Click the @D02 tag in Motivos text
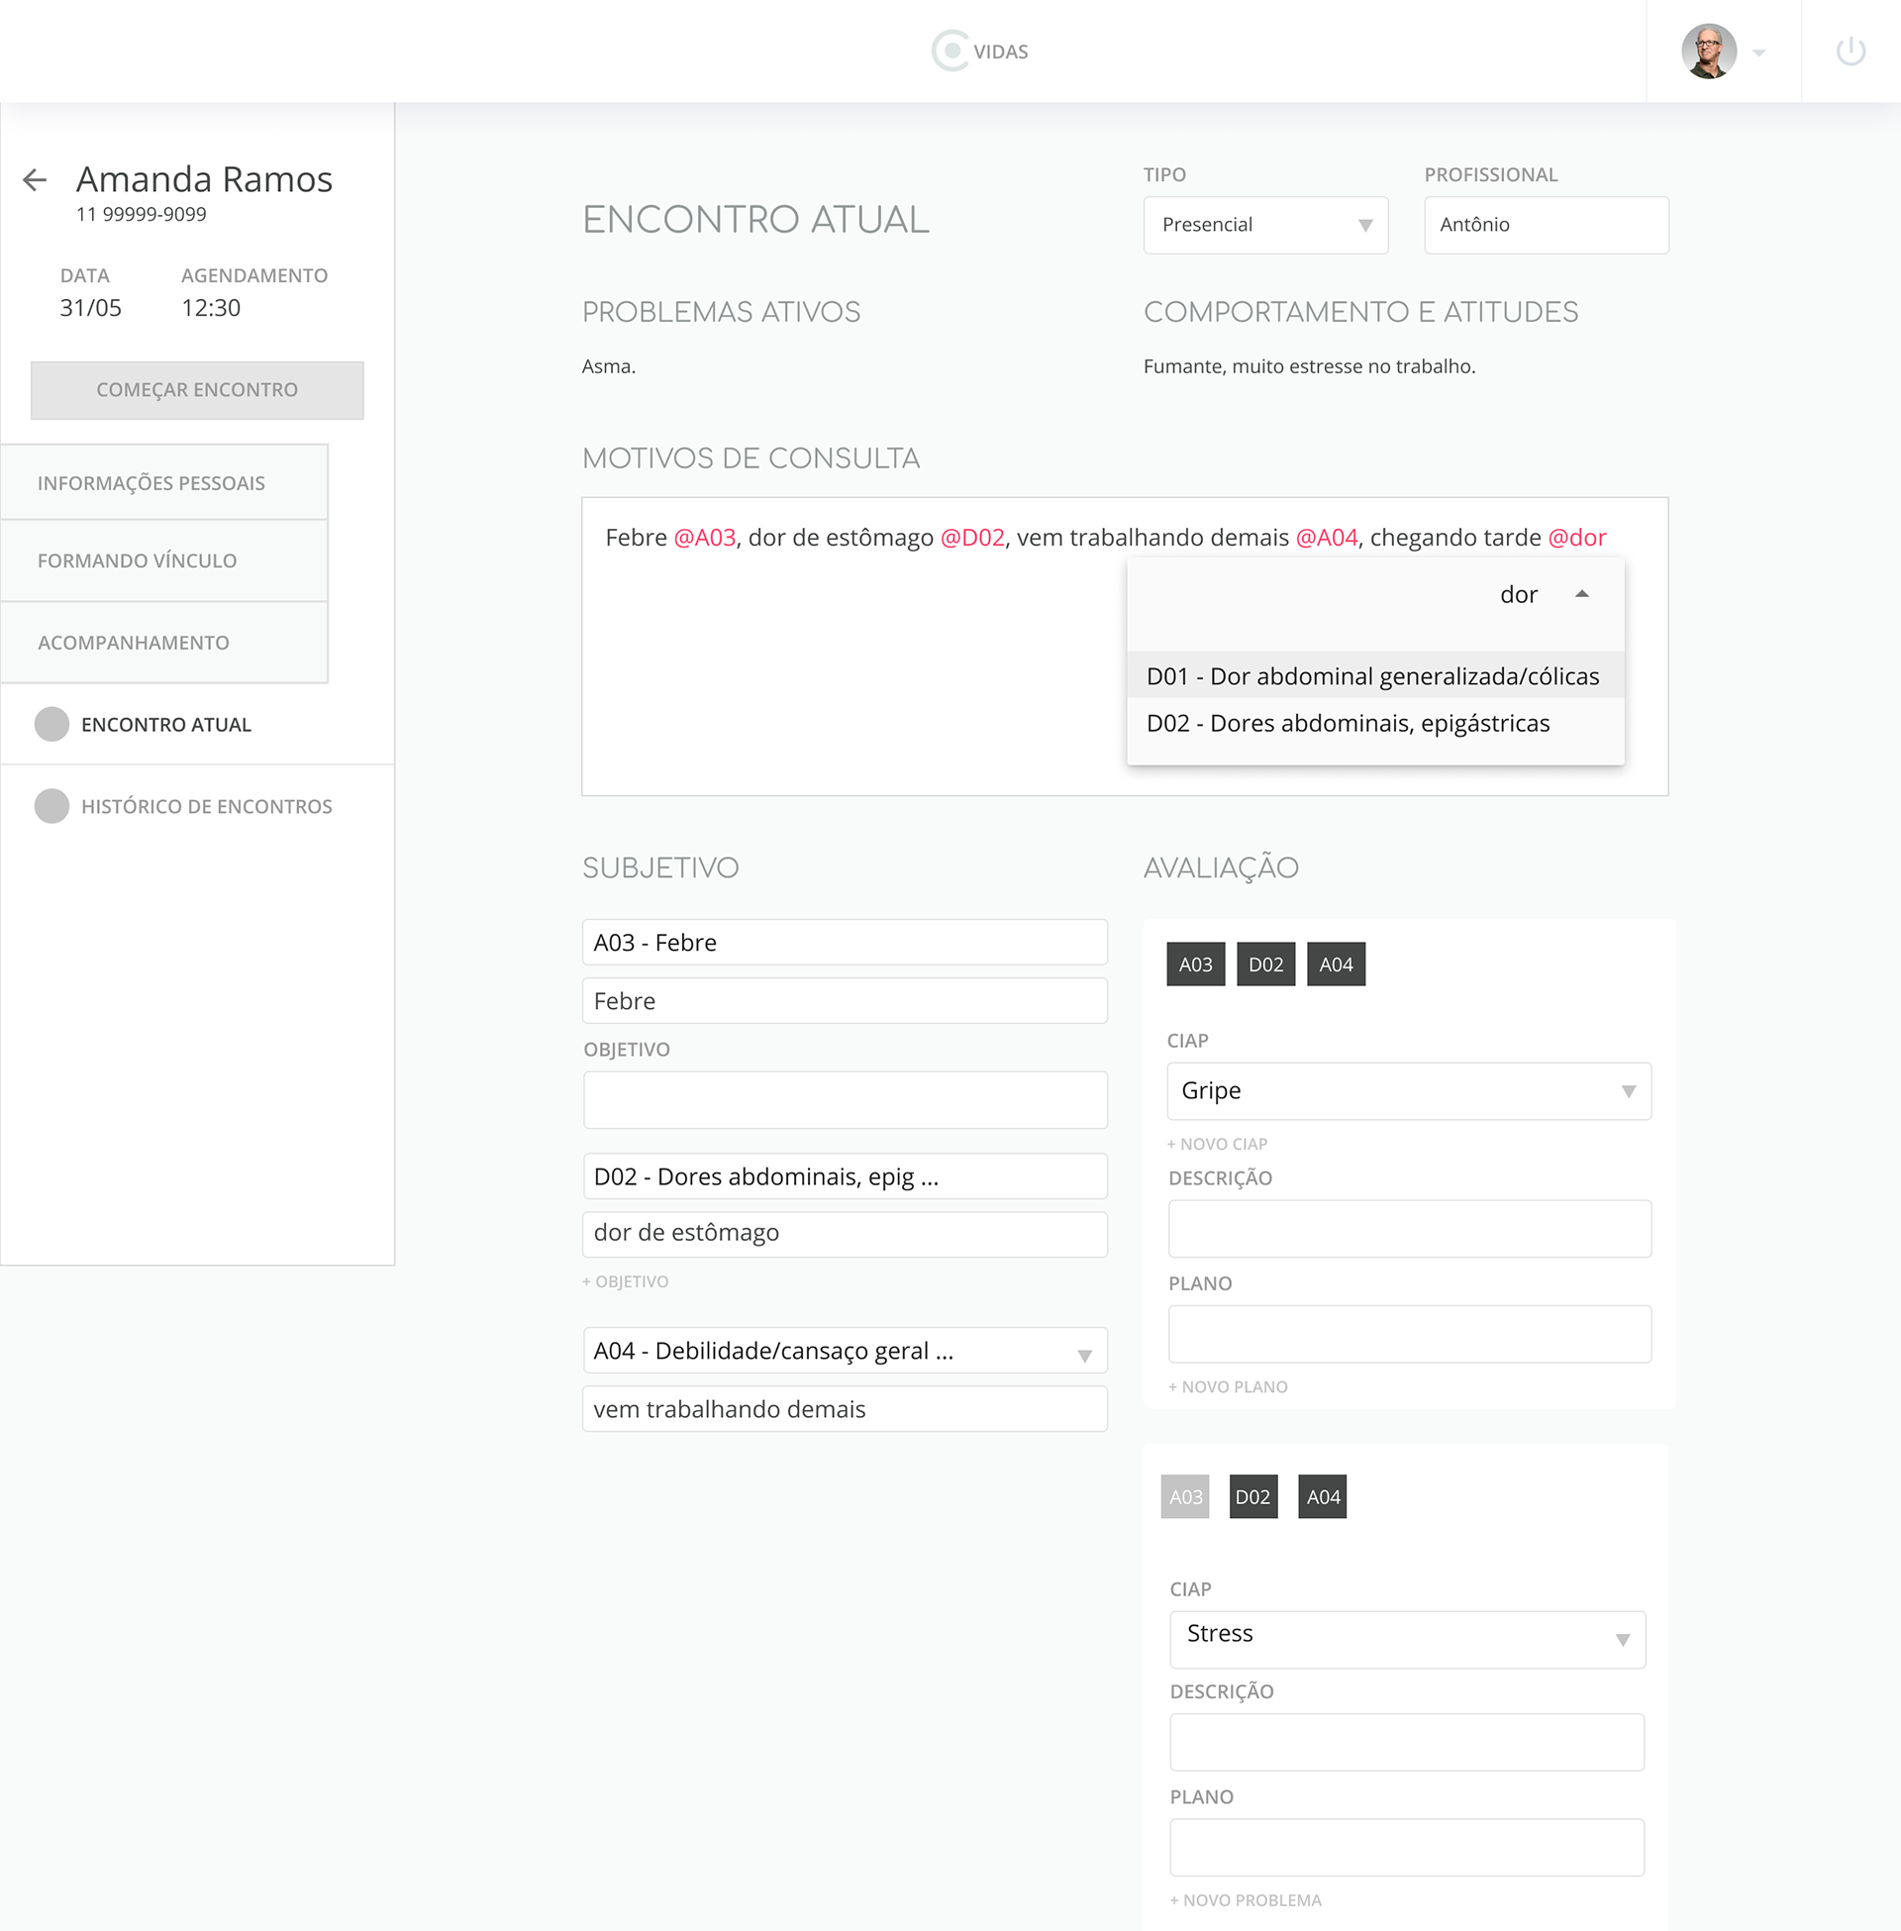1901x1931 pixels. click(971, 538)
